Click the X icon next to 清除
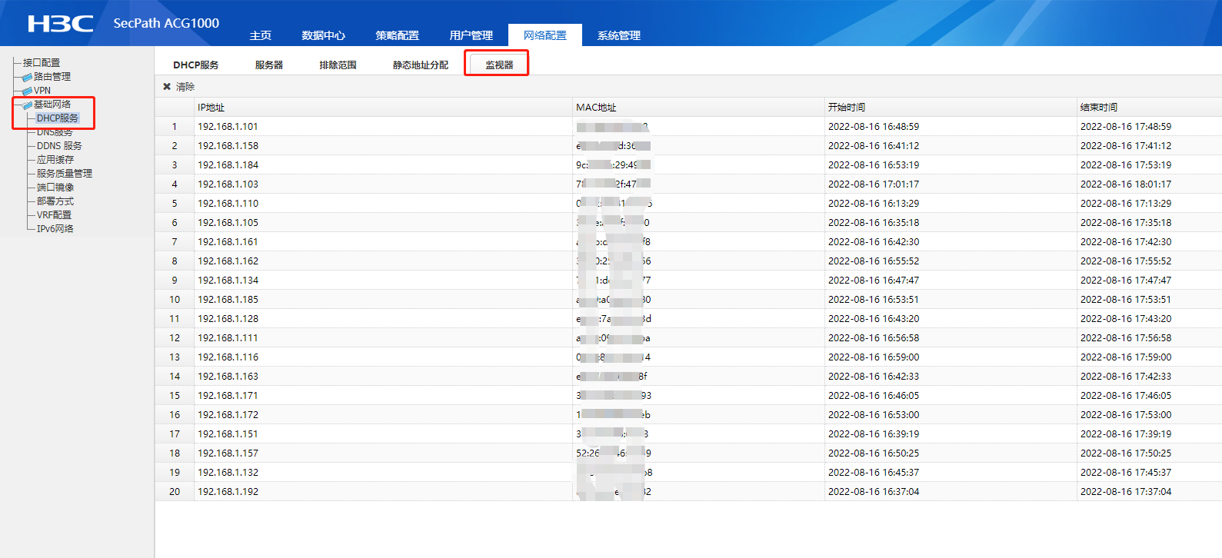 tap(167, 87)
